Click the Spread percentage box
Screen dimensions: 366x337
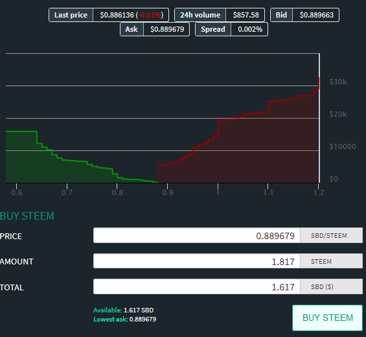[x=231, y=29]
